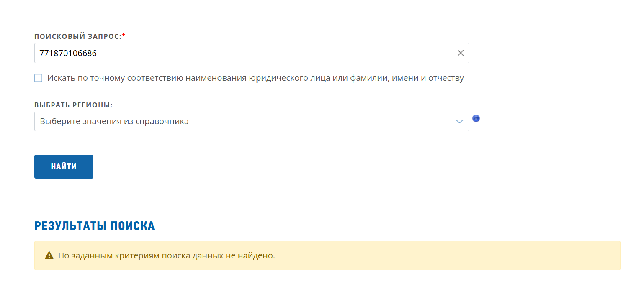Click the red required-field asterisk
The width and height of the screenshot is (631, 296).
(x=124, y=36)
